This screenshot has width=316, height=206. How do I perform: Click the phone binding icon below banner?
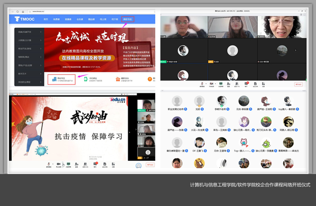86,79
